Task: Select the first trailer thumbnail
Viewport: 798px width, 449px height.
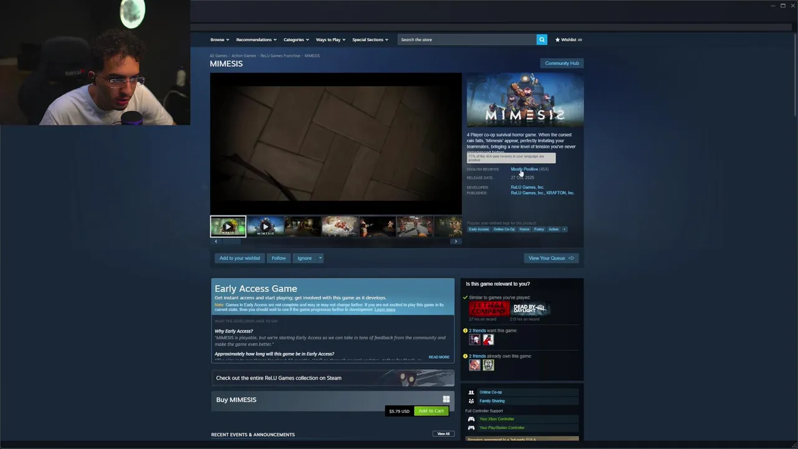Action: [x=228, y=226]
